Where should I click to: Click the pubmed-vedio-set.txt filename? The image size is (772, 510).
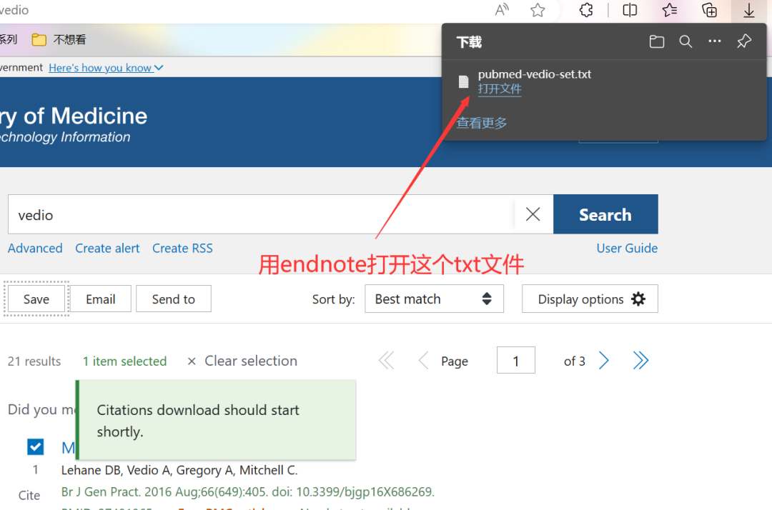(534, 74)
